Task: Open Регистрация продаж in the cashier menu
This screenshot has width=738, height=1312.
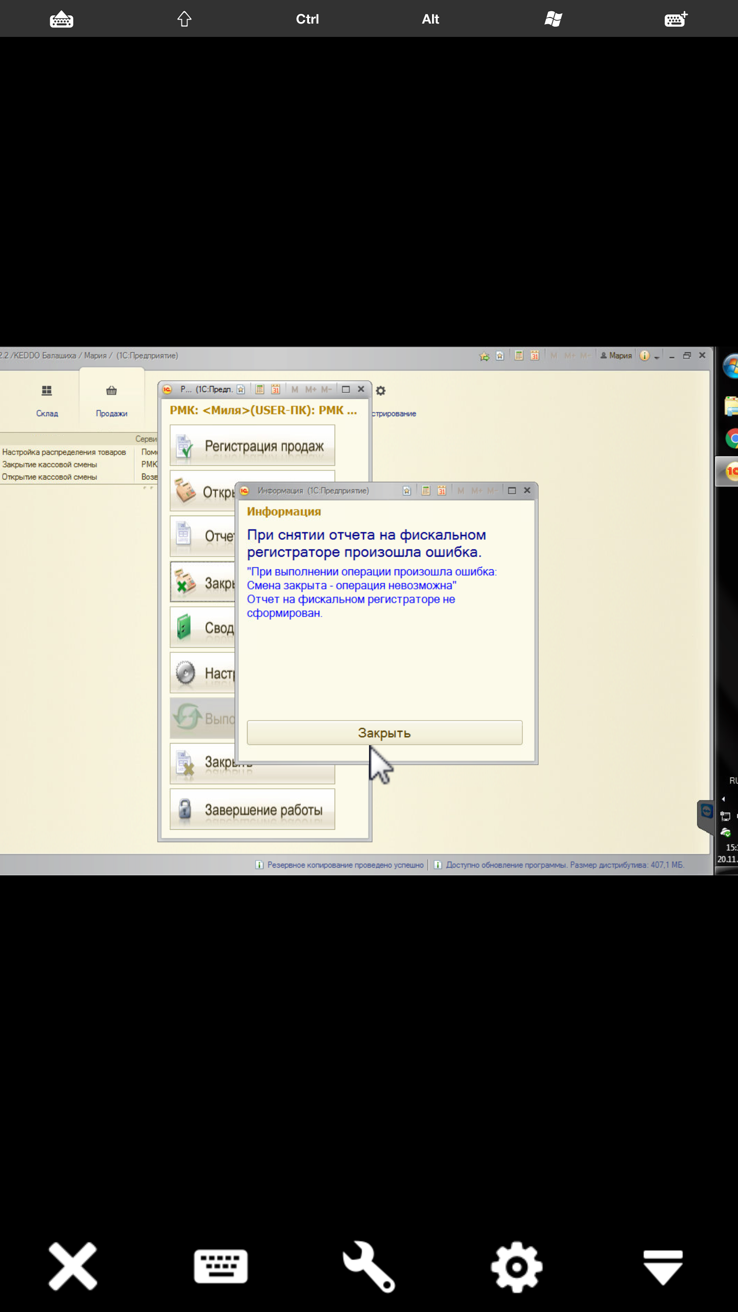Action: [x=252, y=445]
